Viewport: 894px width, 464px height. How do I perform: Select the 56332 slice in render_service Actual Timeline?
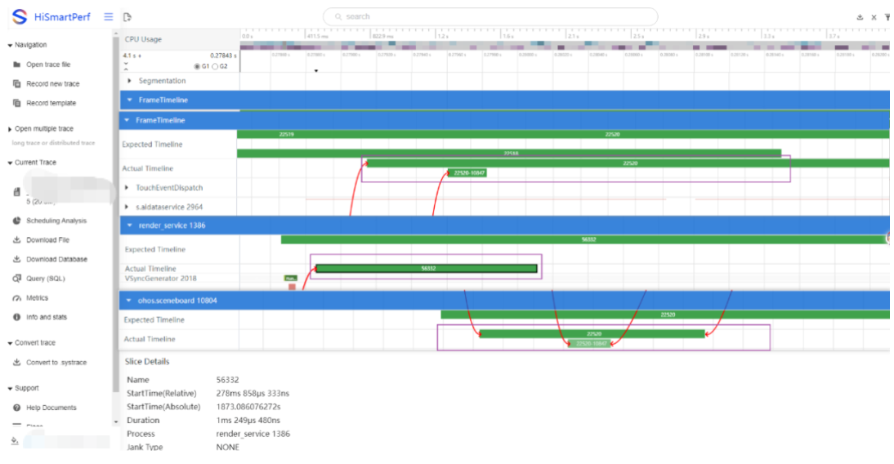point(427,269)
